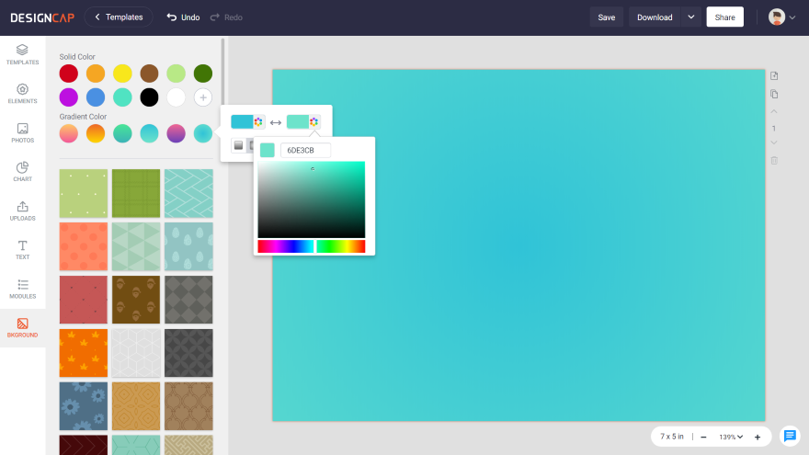Zoom out with minus button
Screen dimensions: 809x455
703,437
